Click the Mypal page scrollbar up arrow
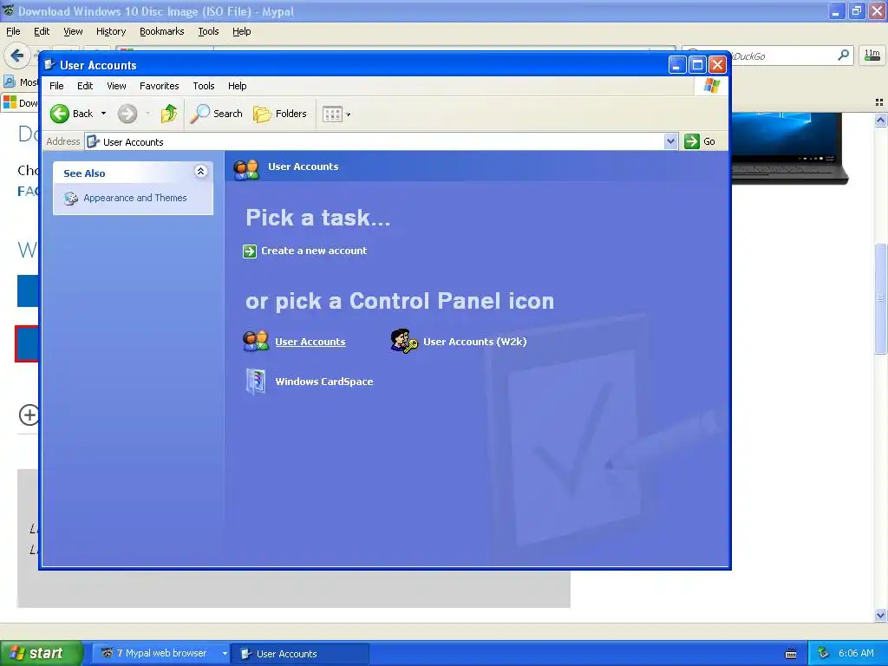The image size is (888, 666). 880,120
